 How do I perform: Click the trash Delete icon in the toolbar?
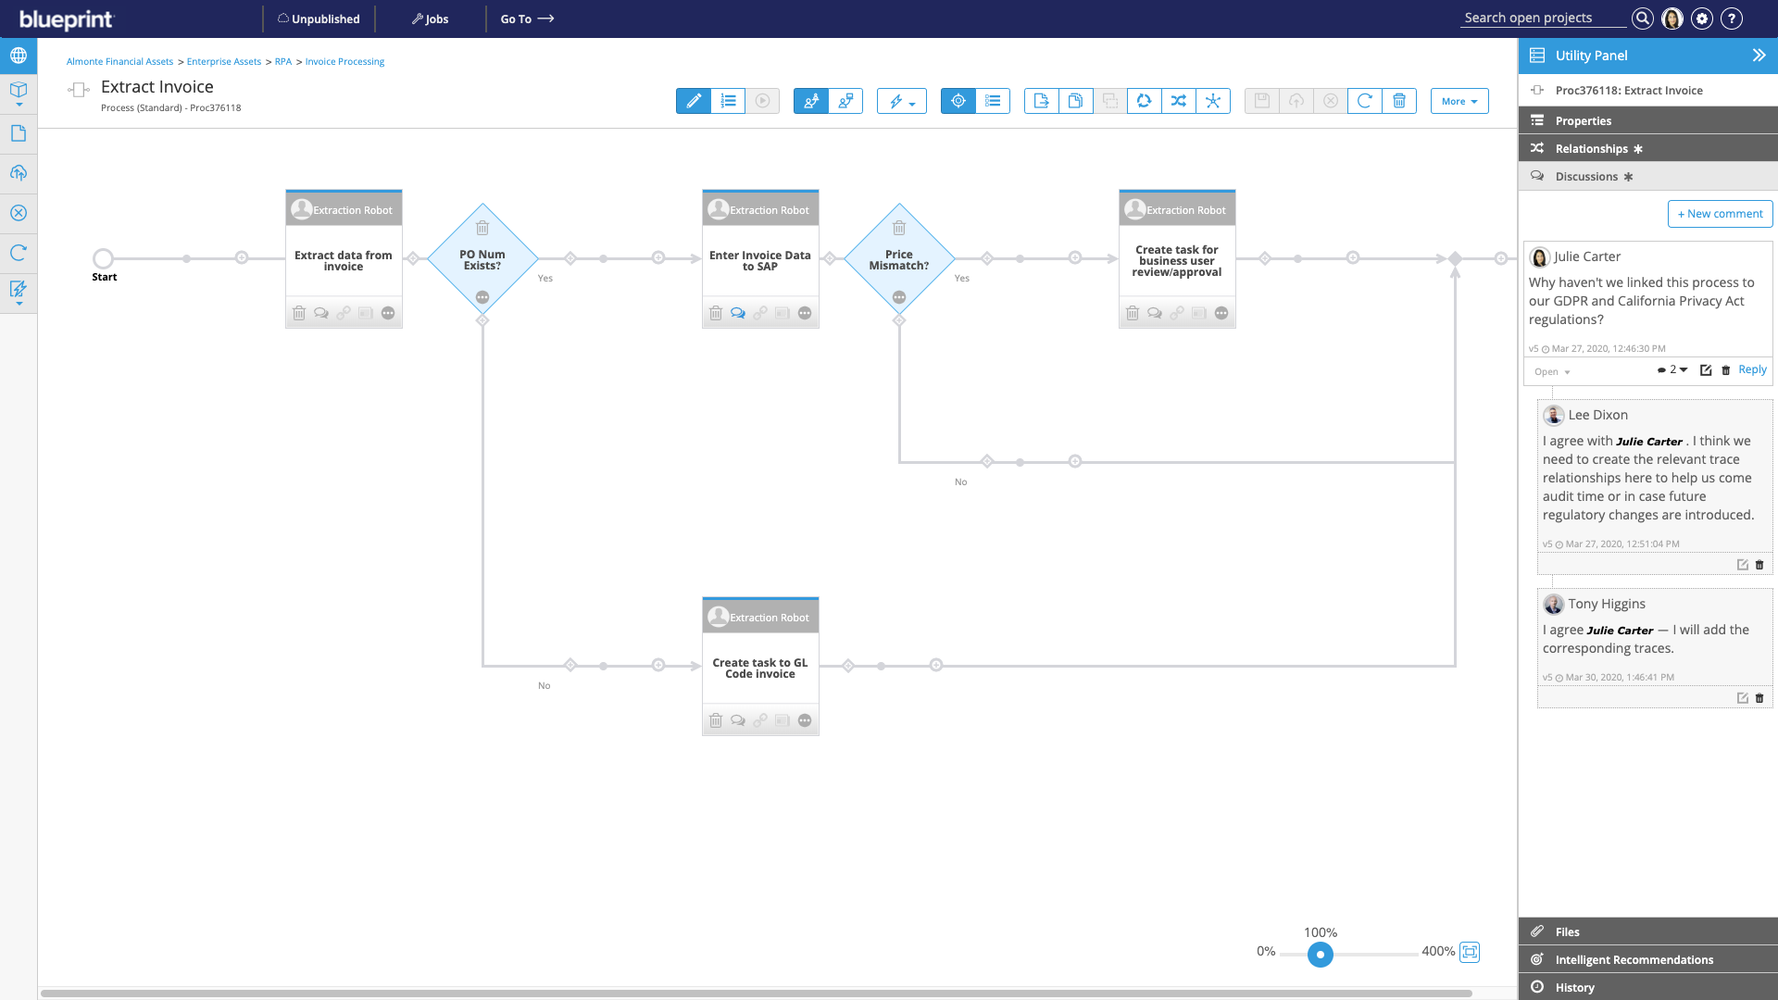pyautogui.click(x=1399, y=101)
